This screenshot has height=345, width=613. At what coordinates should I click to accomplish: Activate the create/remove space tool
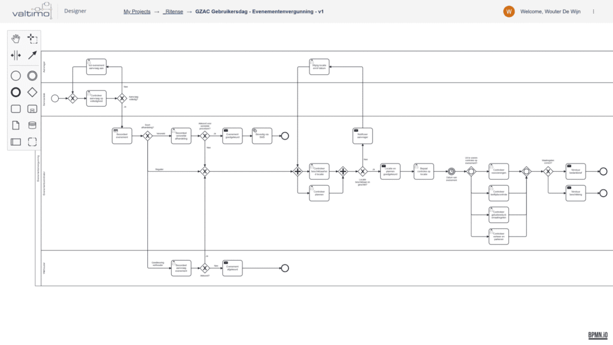(x=16, y=55)
